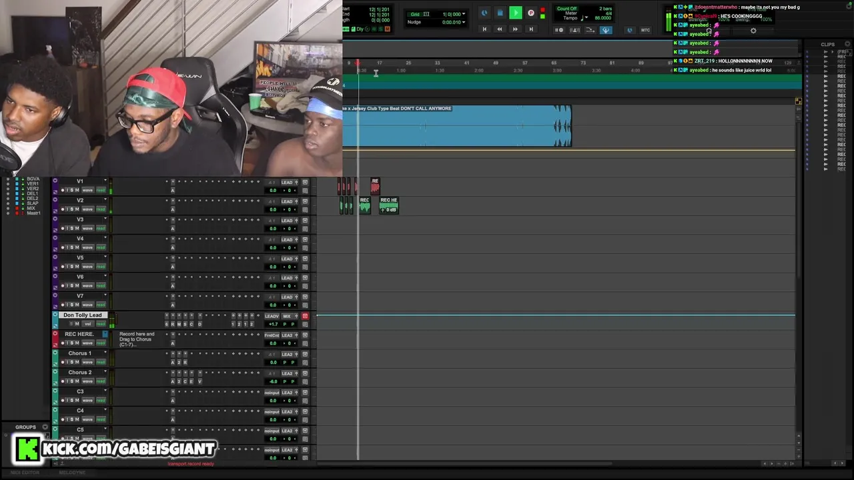Click the transport Online button

pyautogui.click(x=484, y=13)
